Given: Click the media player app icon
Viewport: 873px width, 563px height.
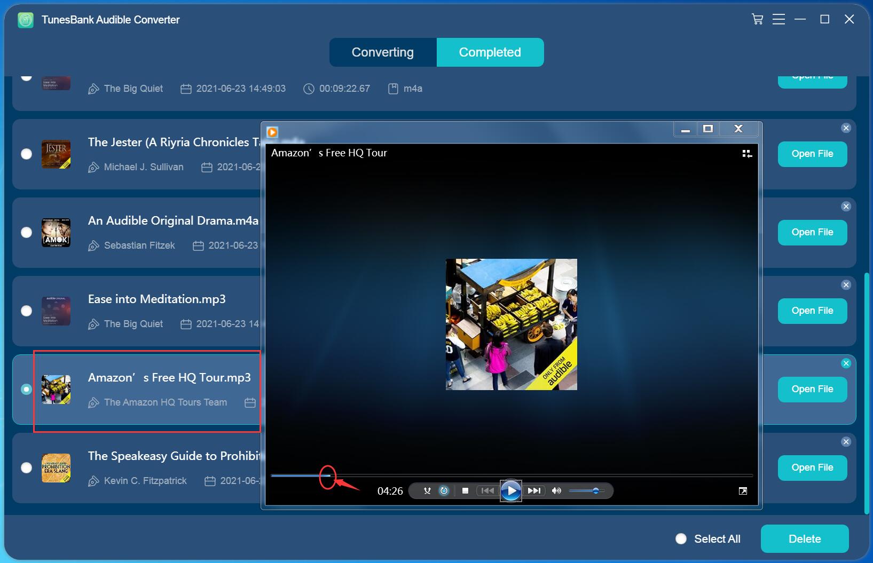Looking at the screenshot, I should tap(272, 132).
